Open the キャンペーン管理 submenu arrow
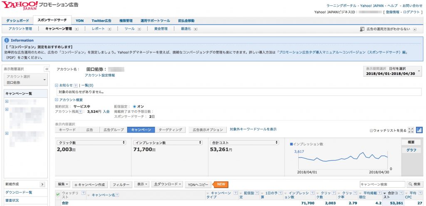 [x=77, y=29]
